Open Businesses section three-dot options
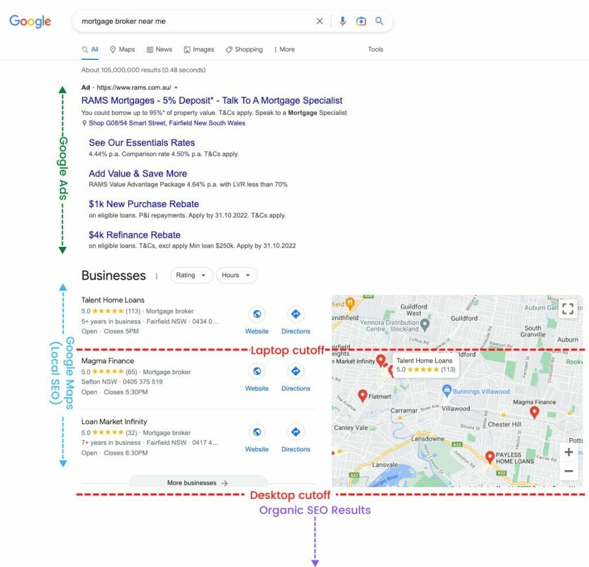Viewport: 589px width, 567px height. coord(156,276)
